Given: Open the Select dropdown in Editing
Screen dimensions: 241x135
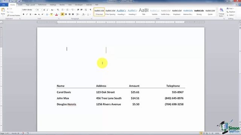Looking at the screenshot, I should click(x=231, y=15).
